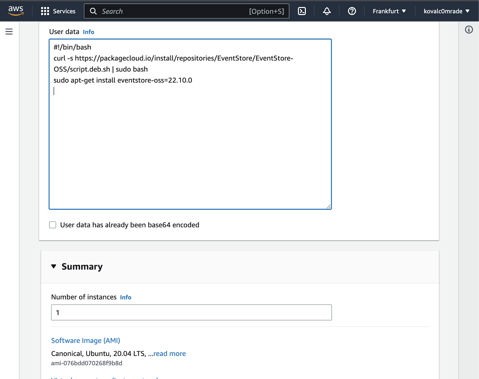Click the Services menu label
The image size is (479, 379).
(x=64, y=11)
